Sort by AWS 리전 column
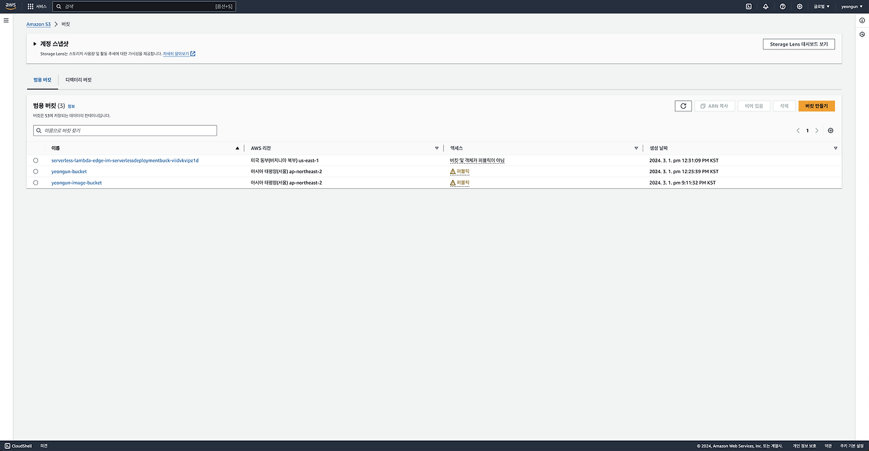The height and width of the screenshot is (451, 869). pos(437,148)
